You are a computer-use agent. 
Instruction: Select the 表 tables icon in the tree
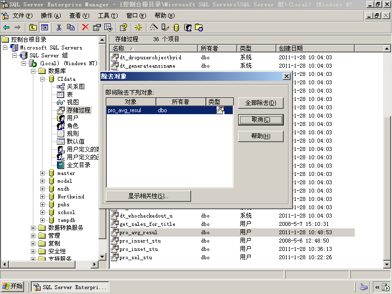coord(60,95)
